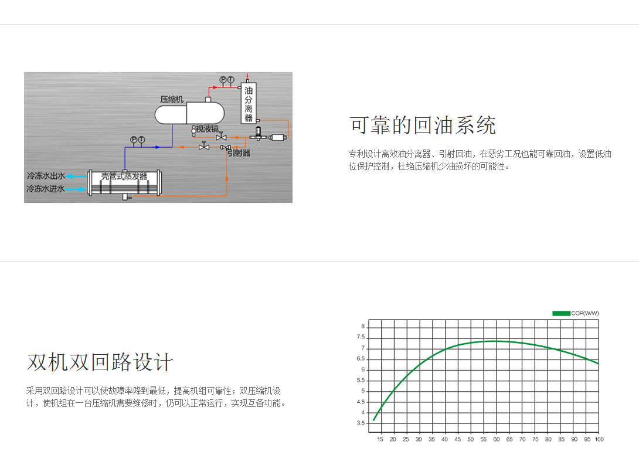
Task: Click the 7.5 label on the chart y-axis
Action: pyautogui.click(x=361, y=337)
